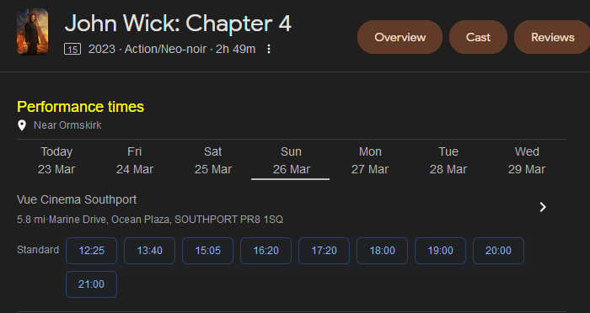Choose the 17:20 showing

pyautogui.click(x=324, y=251)
